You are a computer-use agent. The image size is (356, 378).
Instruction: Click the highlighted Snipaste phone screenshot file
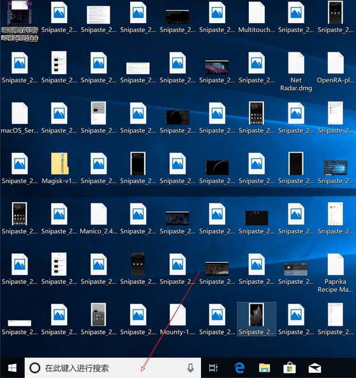pos(256,319)
